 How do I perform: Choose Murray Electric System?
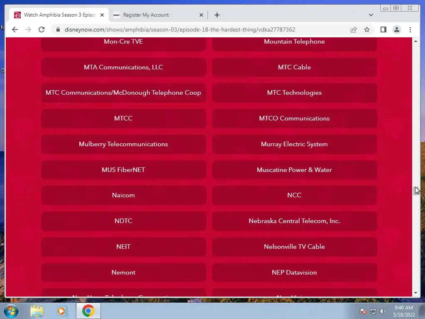(294, 144)
